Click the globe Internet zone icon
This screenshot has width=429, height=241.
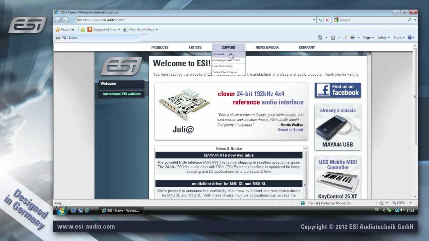(303, 203)
